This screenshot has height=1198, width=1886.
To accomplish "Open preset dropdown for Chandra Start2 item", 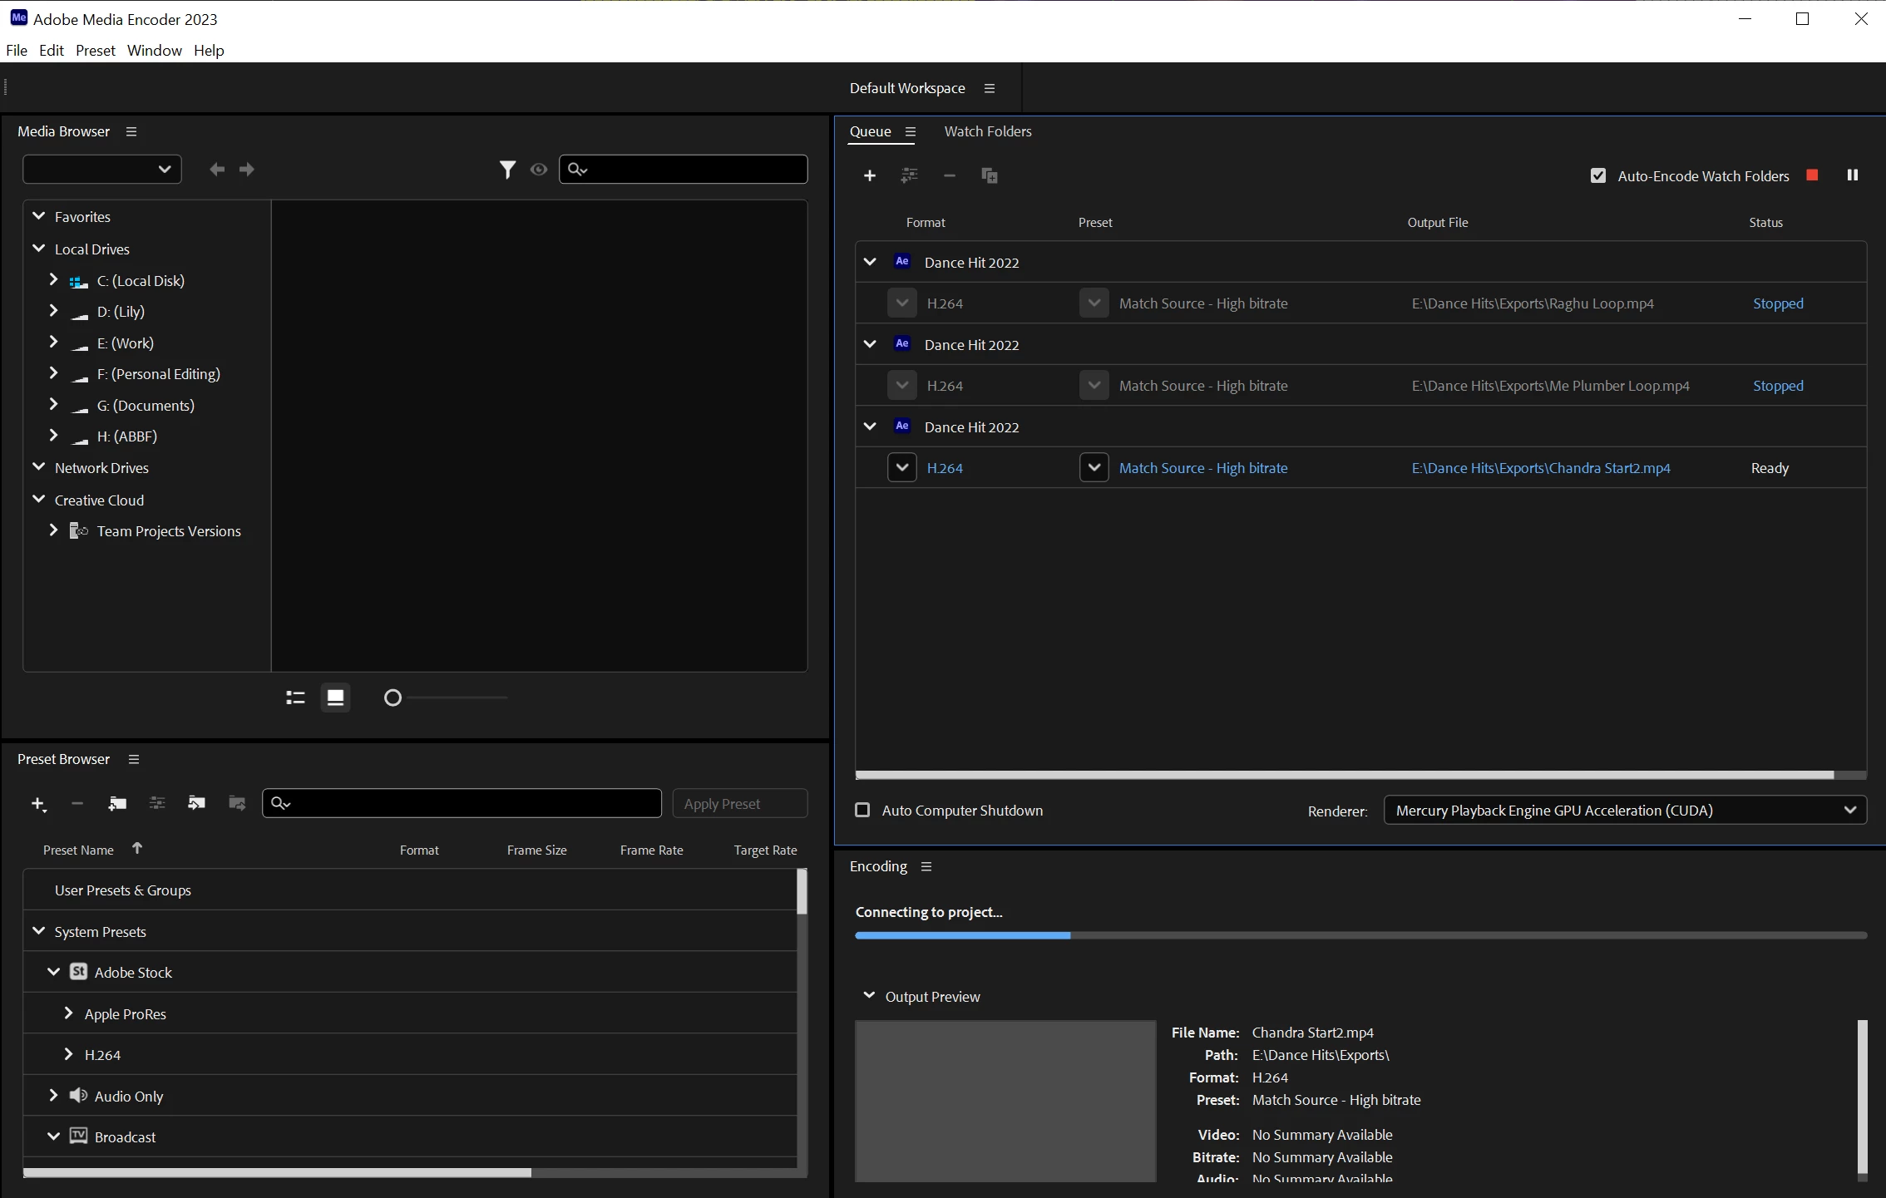I will pyautogui.click(x=1094, y=468).
